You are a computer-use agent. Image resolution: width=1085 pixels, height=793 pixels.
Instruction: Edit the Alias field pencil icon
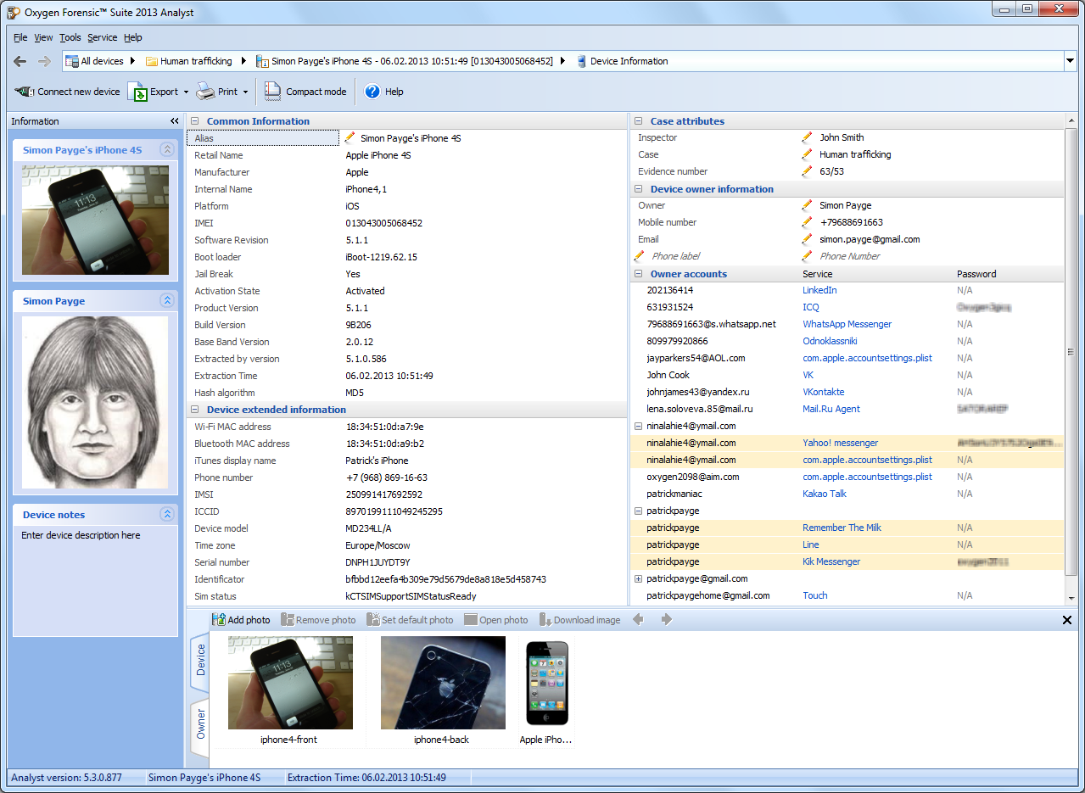[x=350, y=137]
